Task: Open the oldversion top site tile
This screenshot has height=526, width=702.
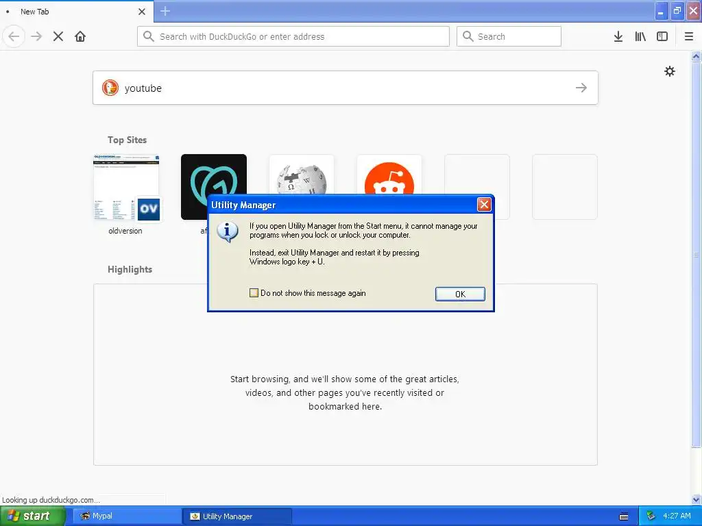Action: point(126,187)
